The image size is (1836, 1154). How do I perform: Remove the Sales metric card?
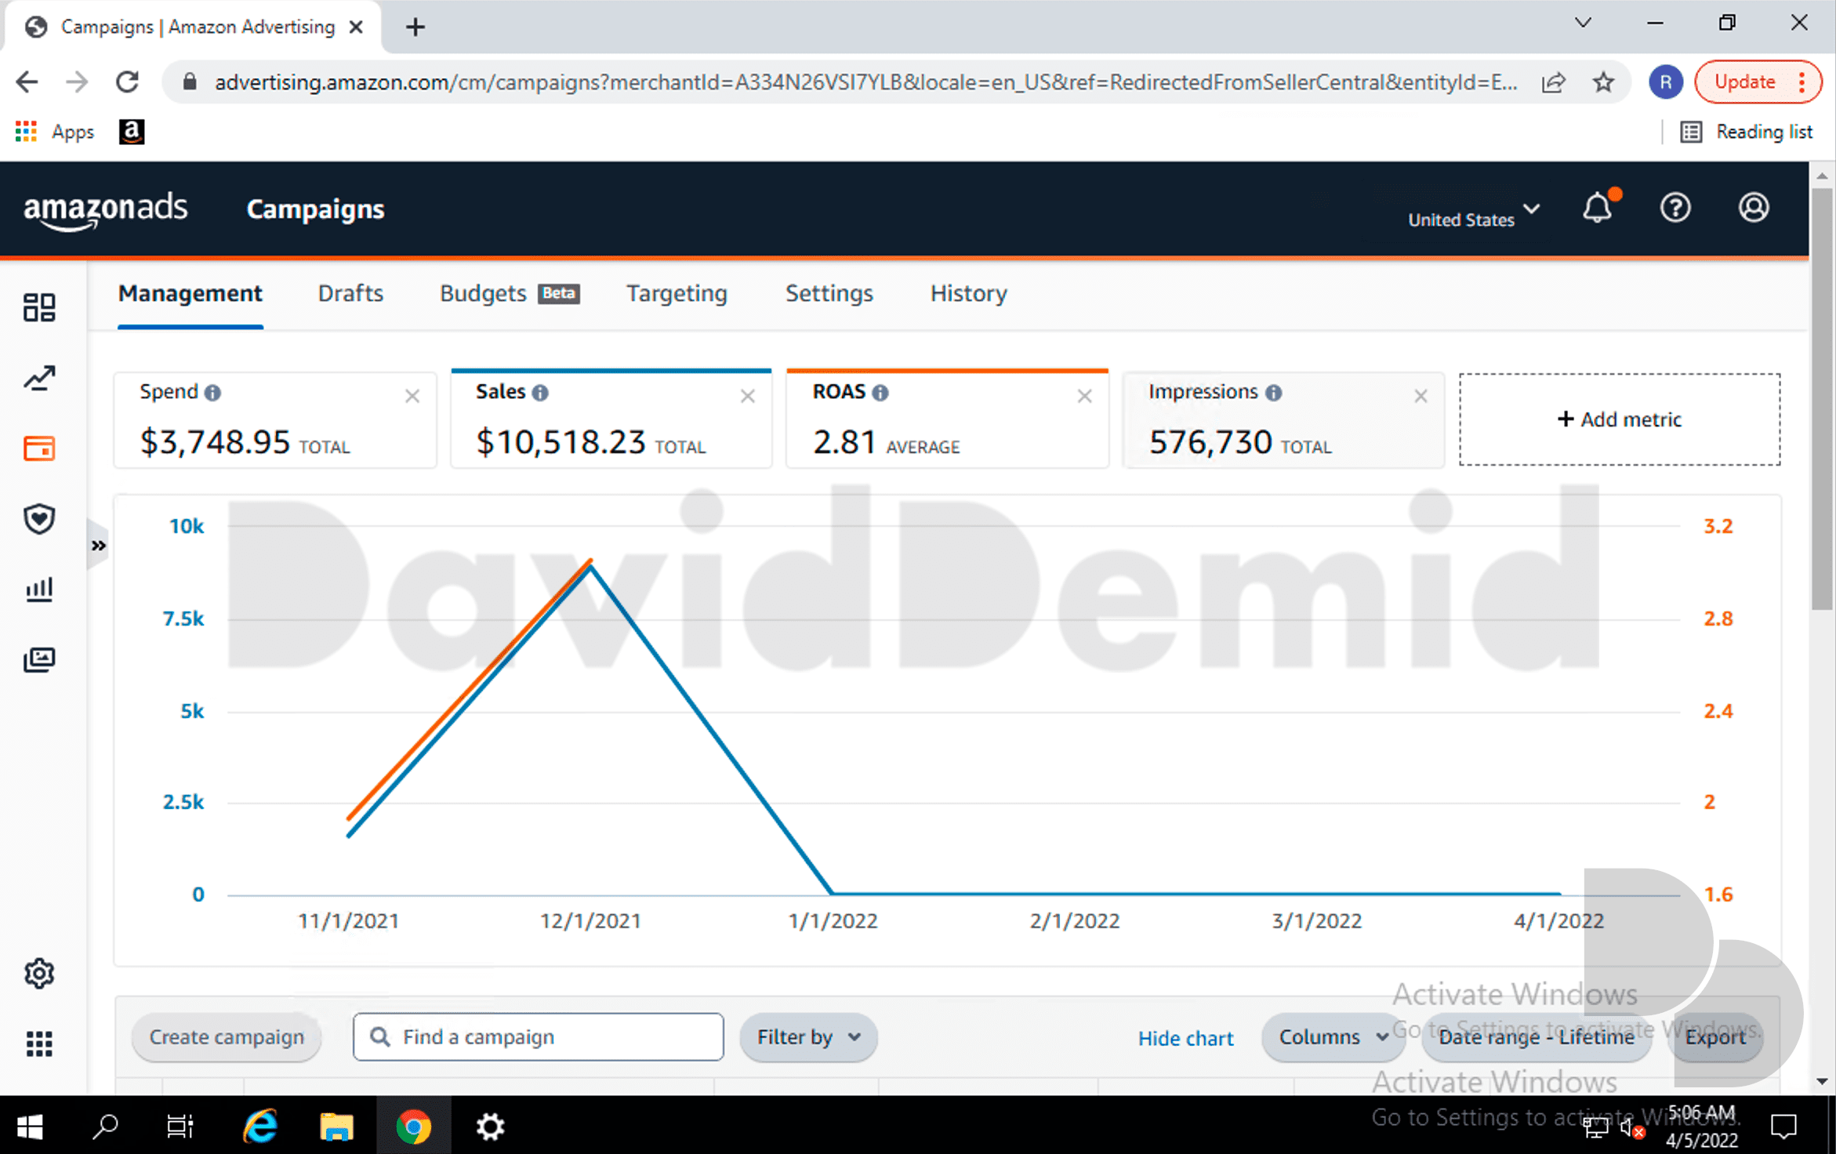click(x=748, y=397)
